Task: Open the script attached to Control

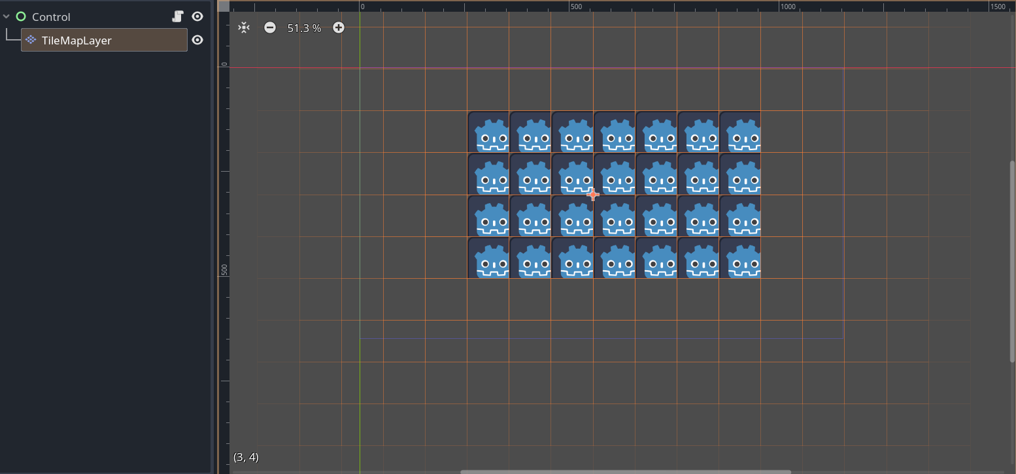Action: 178,17
